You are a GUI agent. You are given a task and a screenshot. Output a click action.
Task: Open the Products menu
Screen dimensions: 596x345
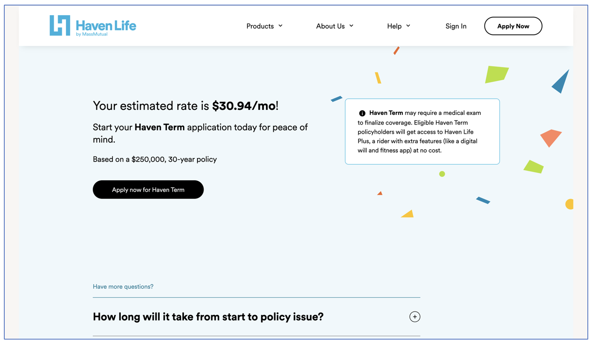(x=260, y=26)
